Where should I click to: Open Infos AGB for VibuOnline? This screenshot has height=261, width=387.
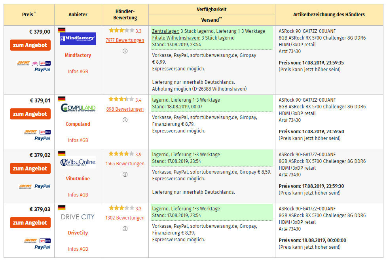coord(78,195)
